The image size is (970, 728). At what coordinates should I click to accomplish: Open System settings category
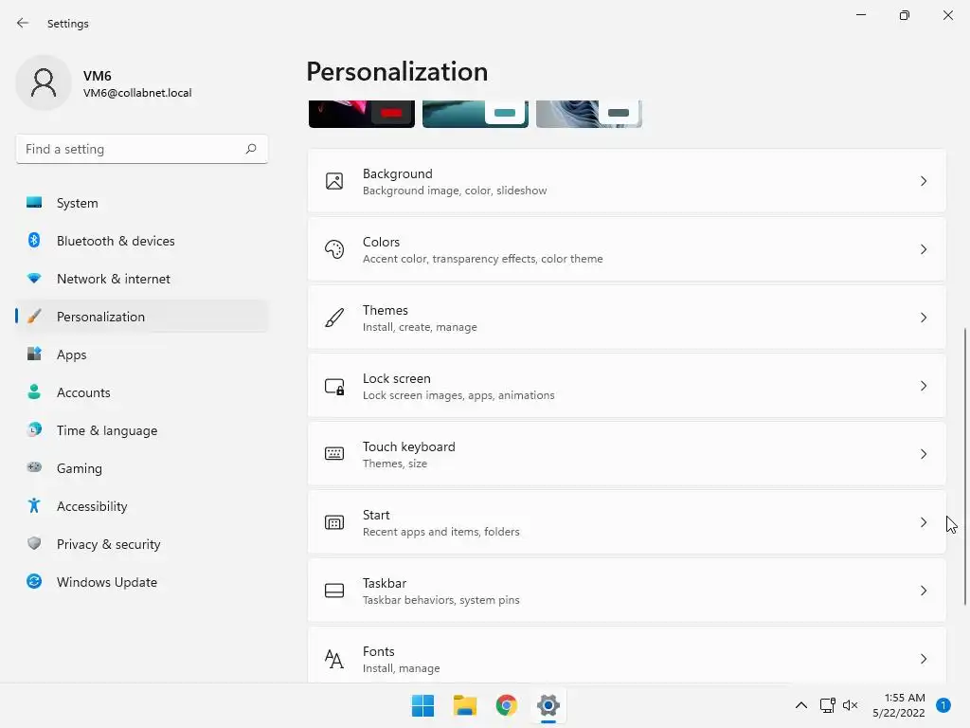(x=142, y=203)
